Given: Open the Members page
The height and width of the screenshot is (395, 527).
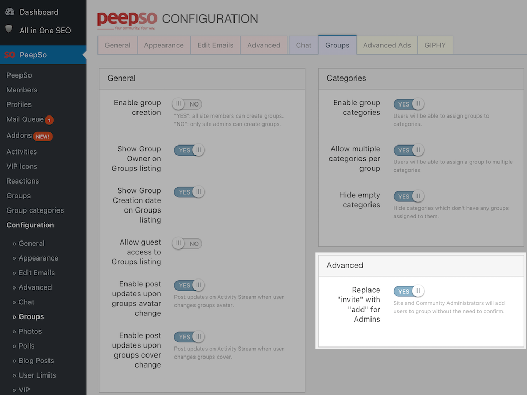Looking at the screenshot, I should [x=22, y=90].
